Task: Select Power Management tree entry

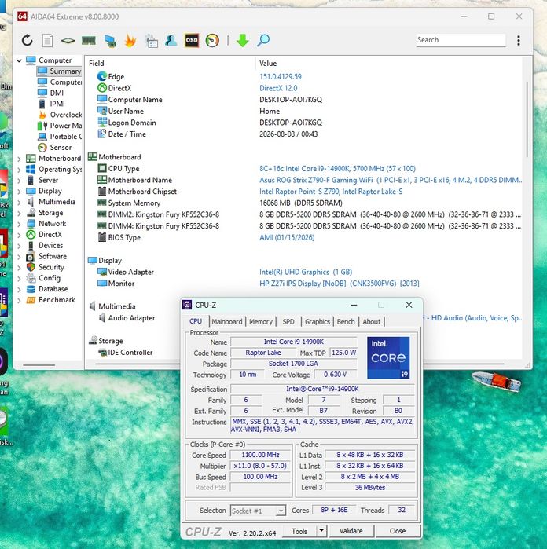Action: point(65,126)
